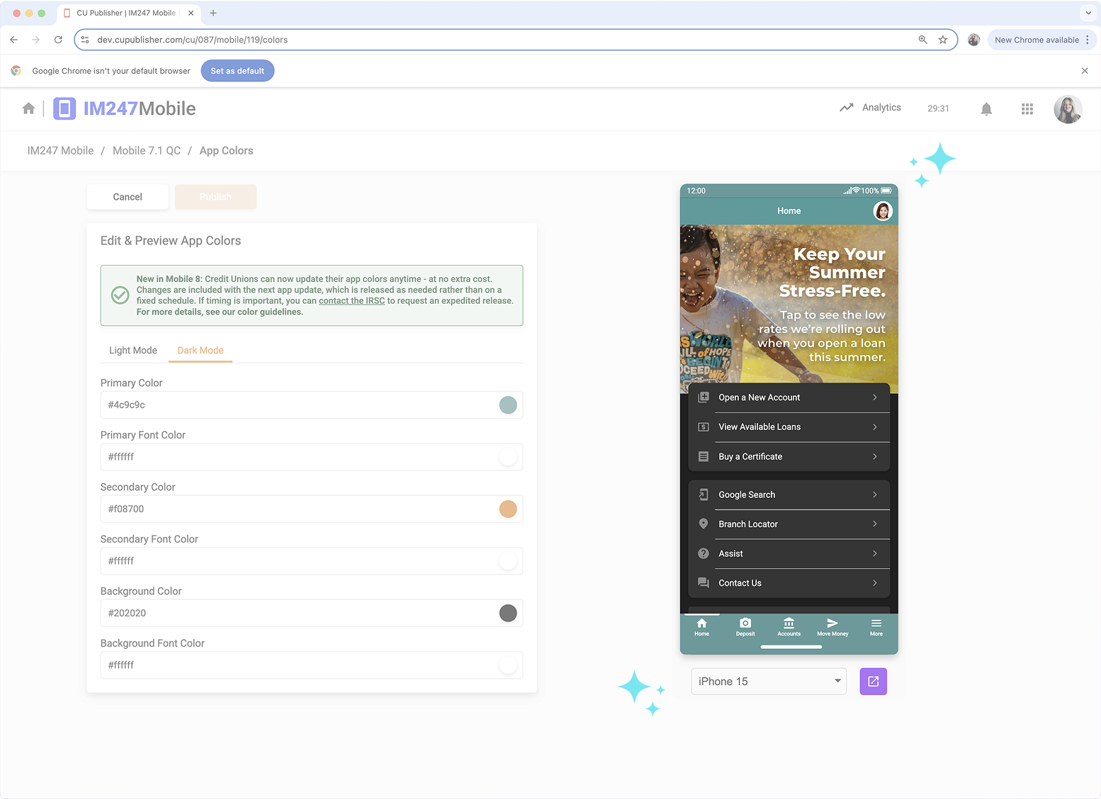
Task: Open Secondary Color orange swatch
Action: click(x=508, y=509)
